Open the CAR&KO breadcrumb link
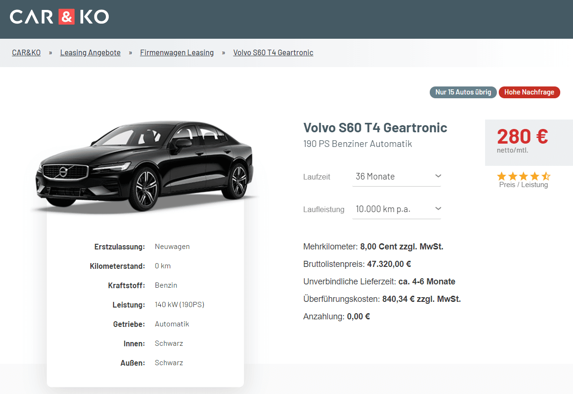 (26, 52)
